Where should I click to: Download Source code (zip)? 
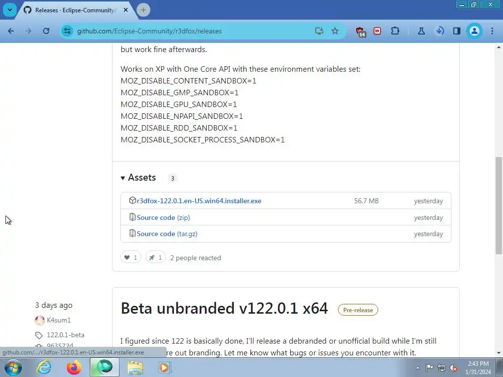click(163, 217)
